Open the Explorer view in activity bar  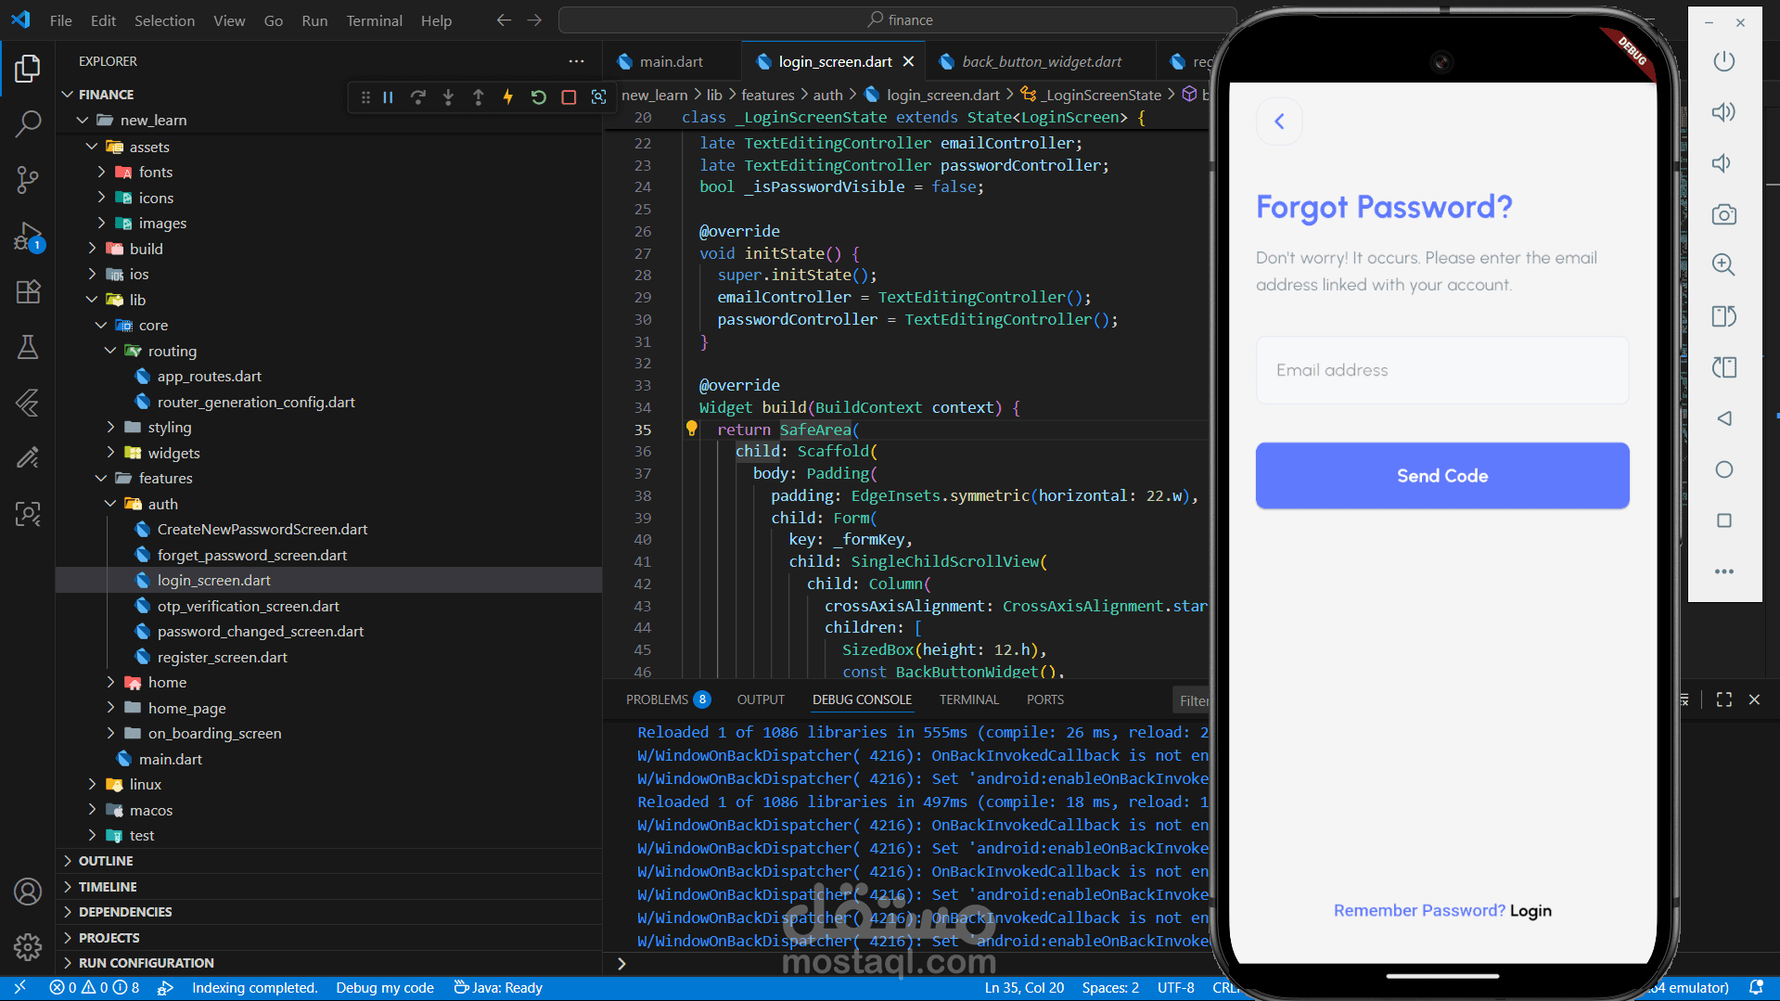[x=28, y=69]
